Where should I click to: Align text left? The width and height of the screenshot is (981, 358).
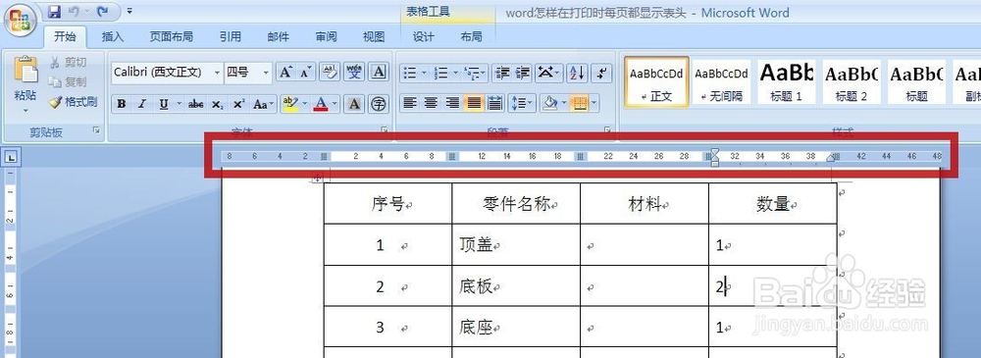coord(410,103)
